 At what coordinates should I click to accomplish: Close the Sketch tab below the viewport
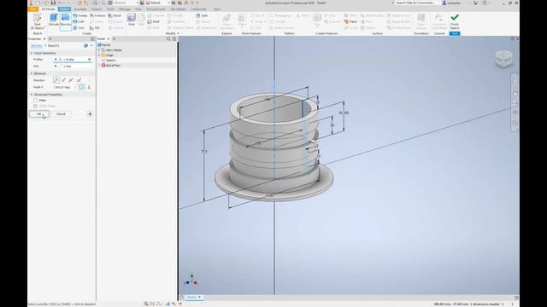(199, 298)
